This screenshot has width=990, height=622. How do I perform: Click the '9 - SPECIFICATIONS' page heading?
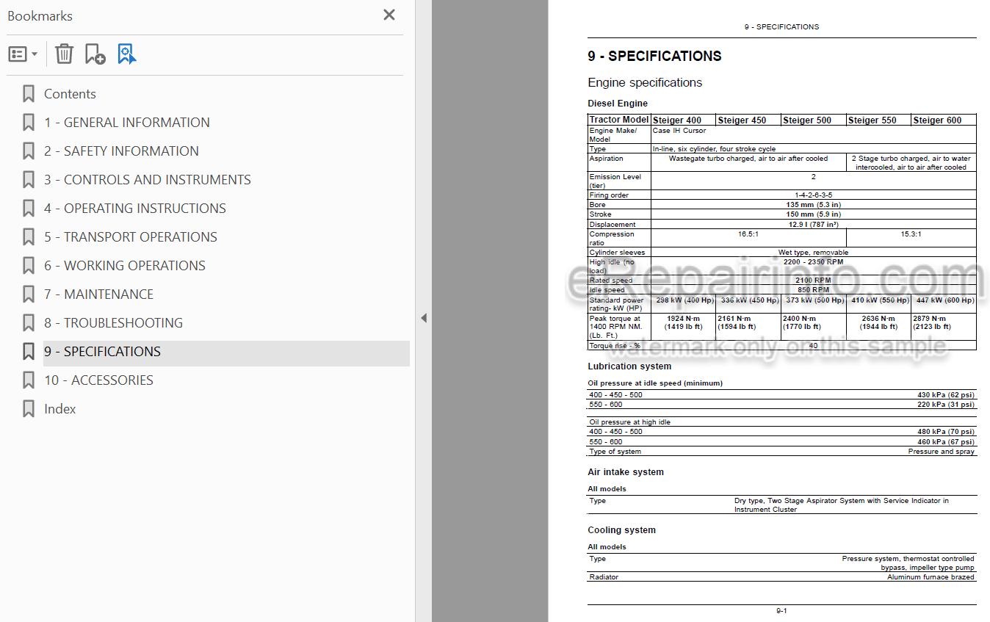coord(654,56)
